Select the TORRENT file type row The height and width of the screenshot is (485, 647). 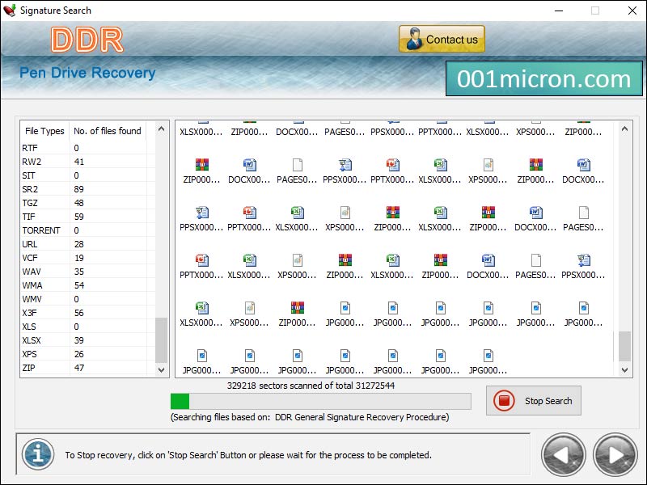point(49,230)
